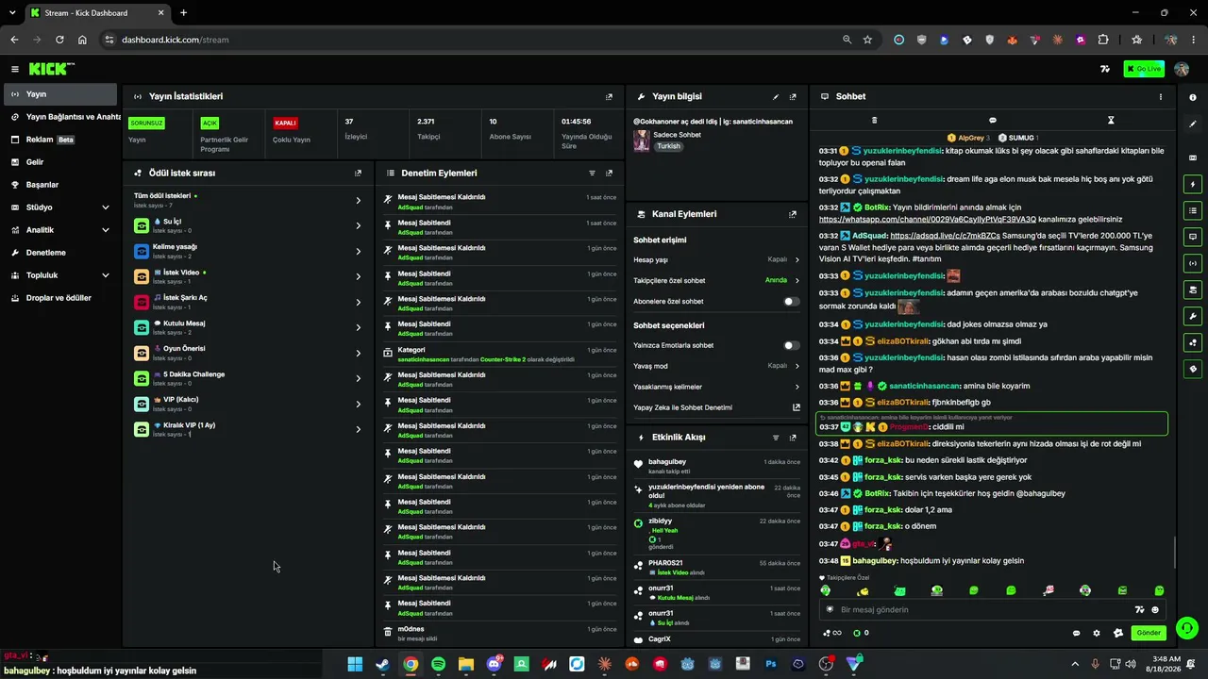Open Spotify from the Windows taskbar
The height and width of the screenshot is (679, 1208).
pyautogui.click(x=438, y=664)
